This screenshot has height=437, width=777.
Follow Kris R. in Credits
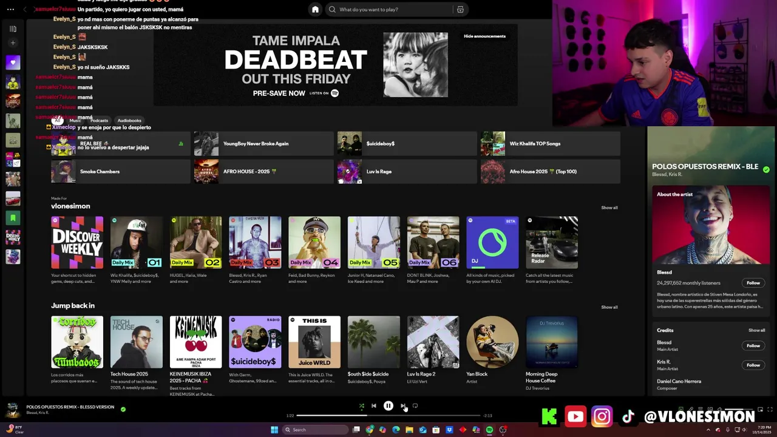pos(753,365)
